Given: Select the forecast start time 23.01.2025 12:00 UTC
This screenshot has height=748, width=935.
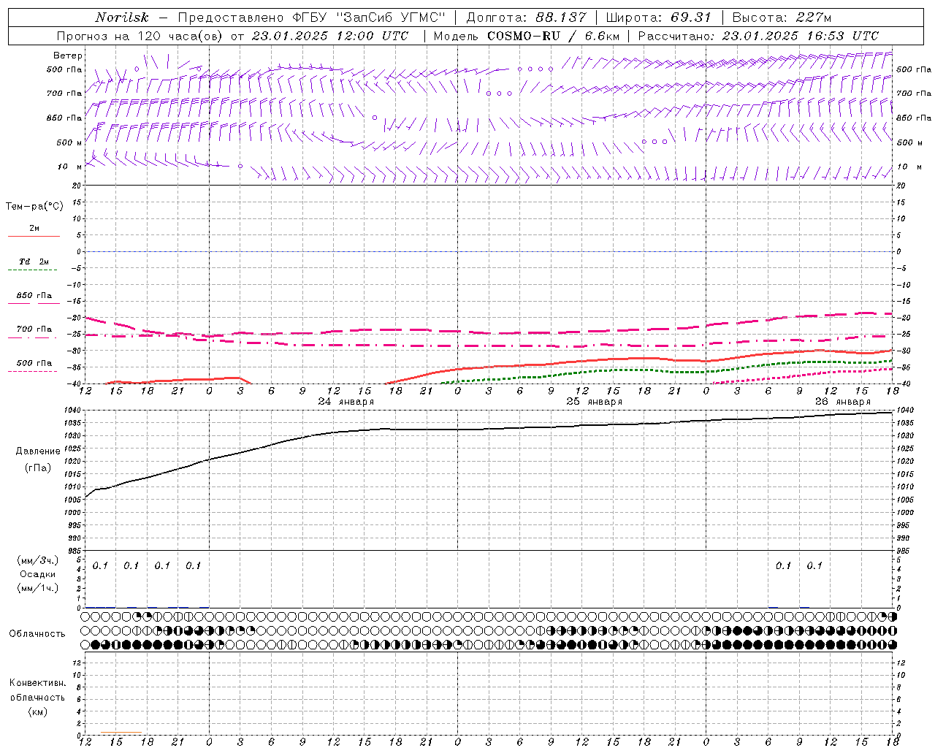Looking at the screenshot, I should [x=330, y=36].
